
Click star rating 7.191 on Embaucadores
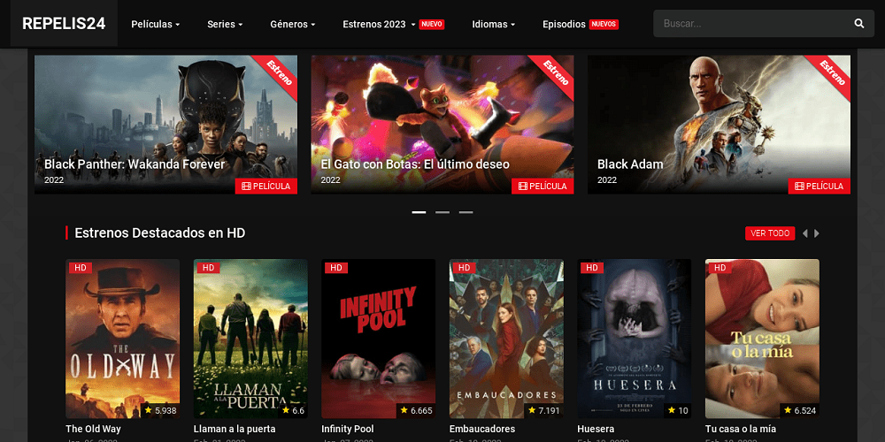point(544,410)
